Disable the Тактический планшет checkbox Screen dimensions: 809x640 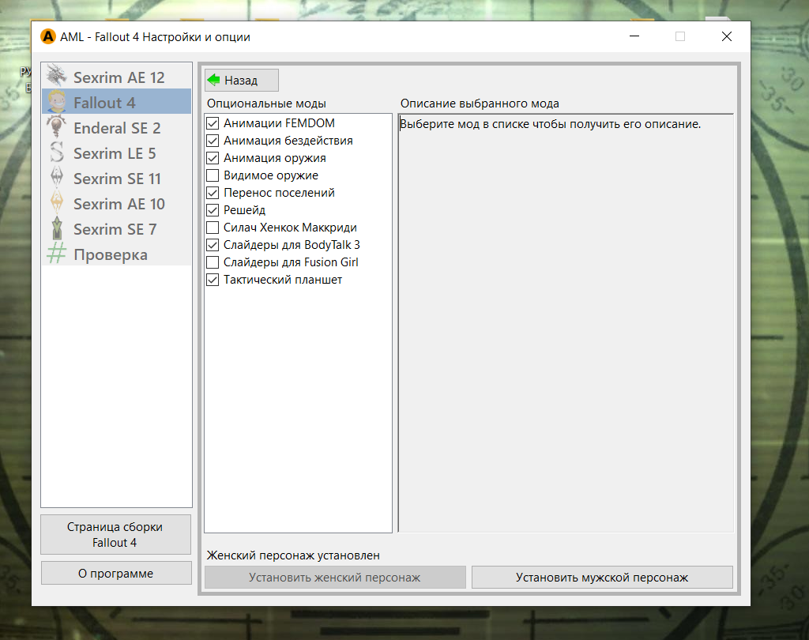212,280
